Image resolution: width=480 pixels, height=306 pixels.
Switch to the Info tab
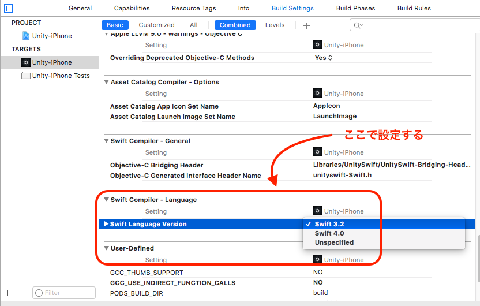[x=243, y=8]
